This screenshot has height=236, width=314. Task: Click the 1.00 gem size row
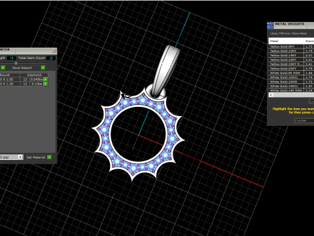tap(24, 79)
